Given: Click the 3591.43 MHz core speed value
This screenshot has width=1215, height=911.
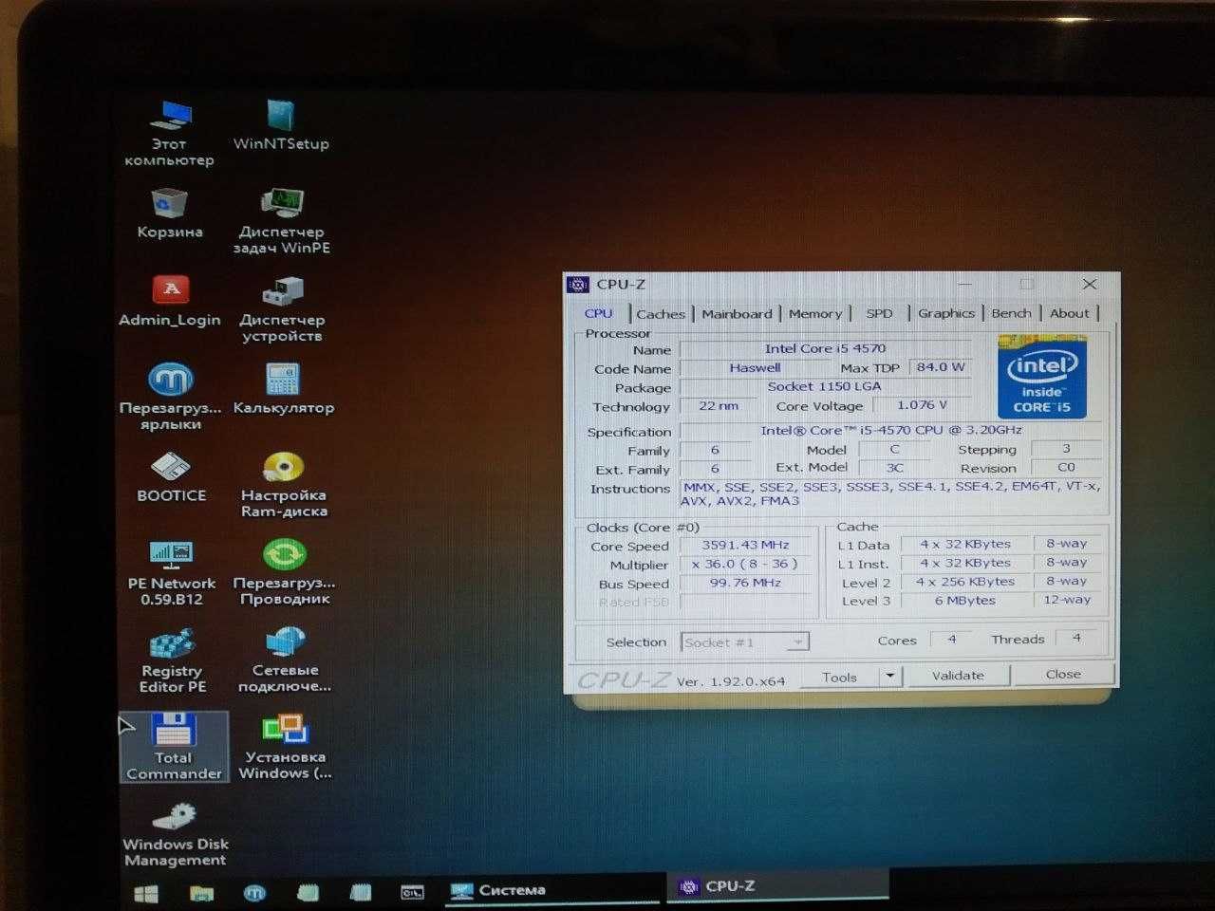Looking at the screenshot, I should click(x=745, y=546).
